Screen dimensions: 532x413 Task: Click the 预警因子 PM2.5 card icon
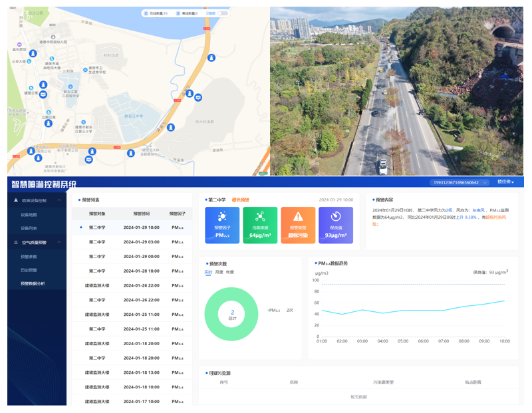222,216
